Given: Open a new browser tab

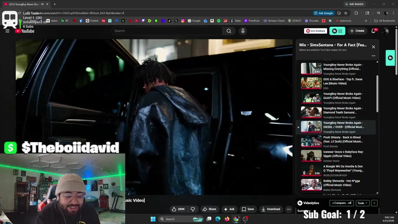Looking at the screenshot, I should 55,4.
